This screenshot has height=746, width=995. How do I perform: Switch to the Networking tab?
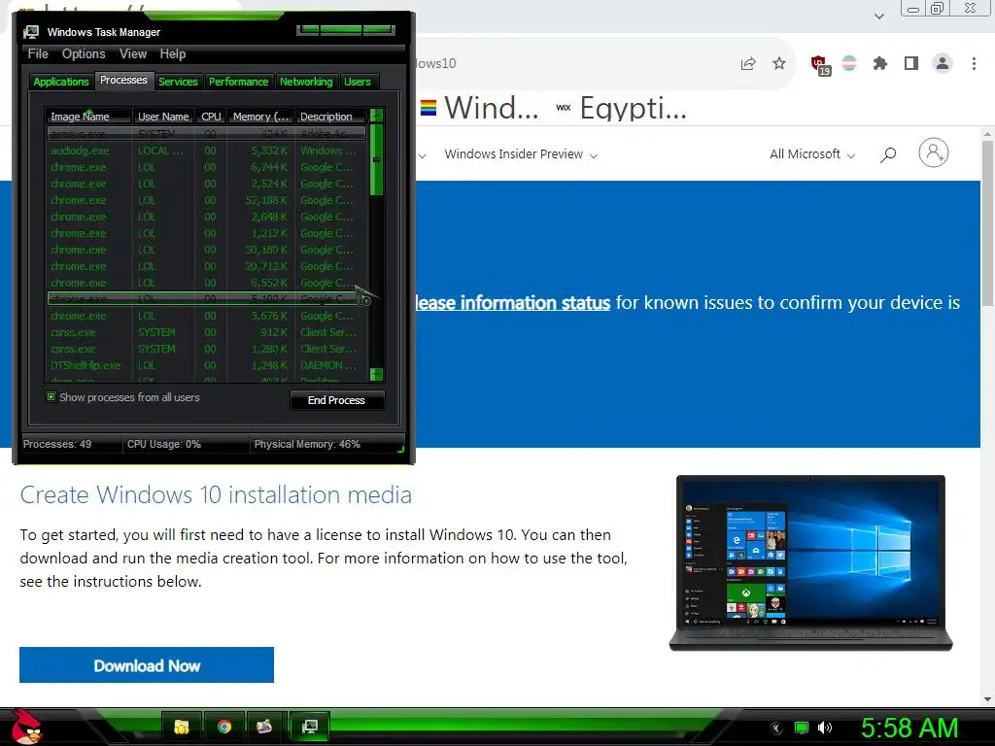pos(306,82)
